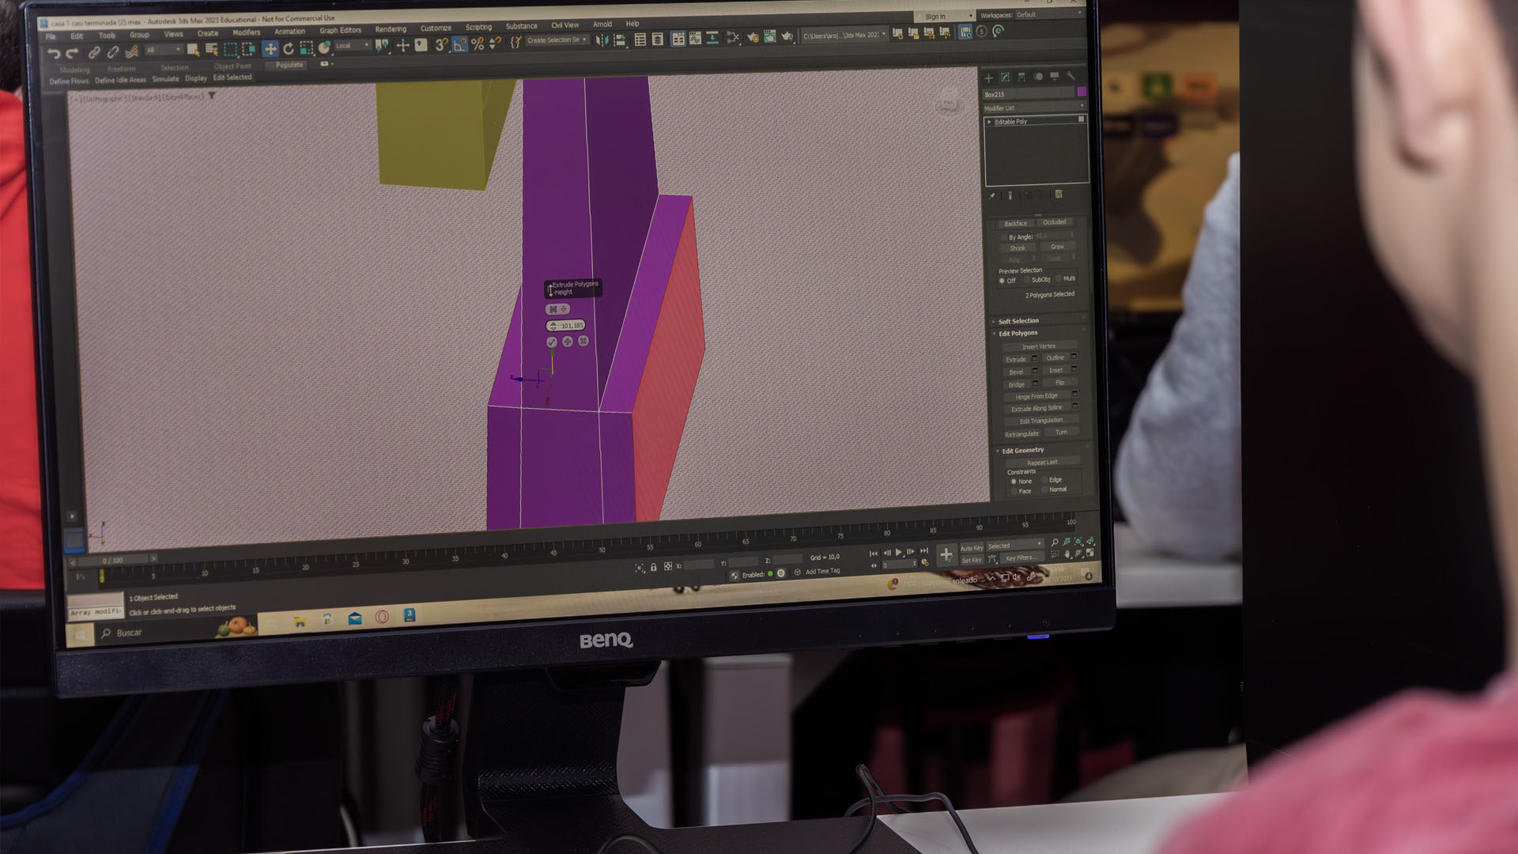1518x854 pixels.
Task: Toggle the Percent Snap icon
Action: [478, 43]
